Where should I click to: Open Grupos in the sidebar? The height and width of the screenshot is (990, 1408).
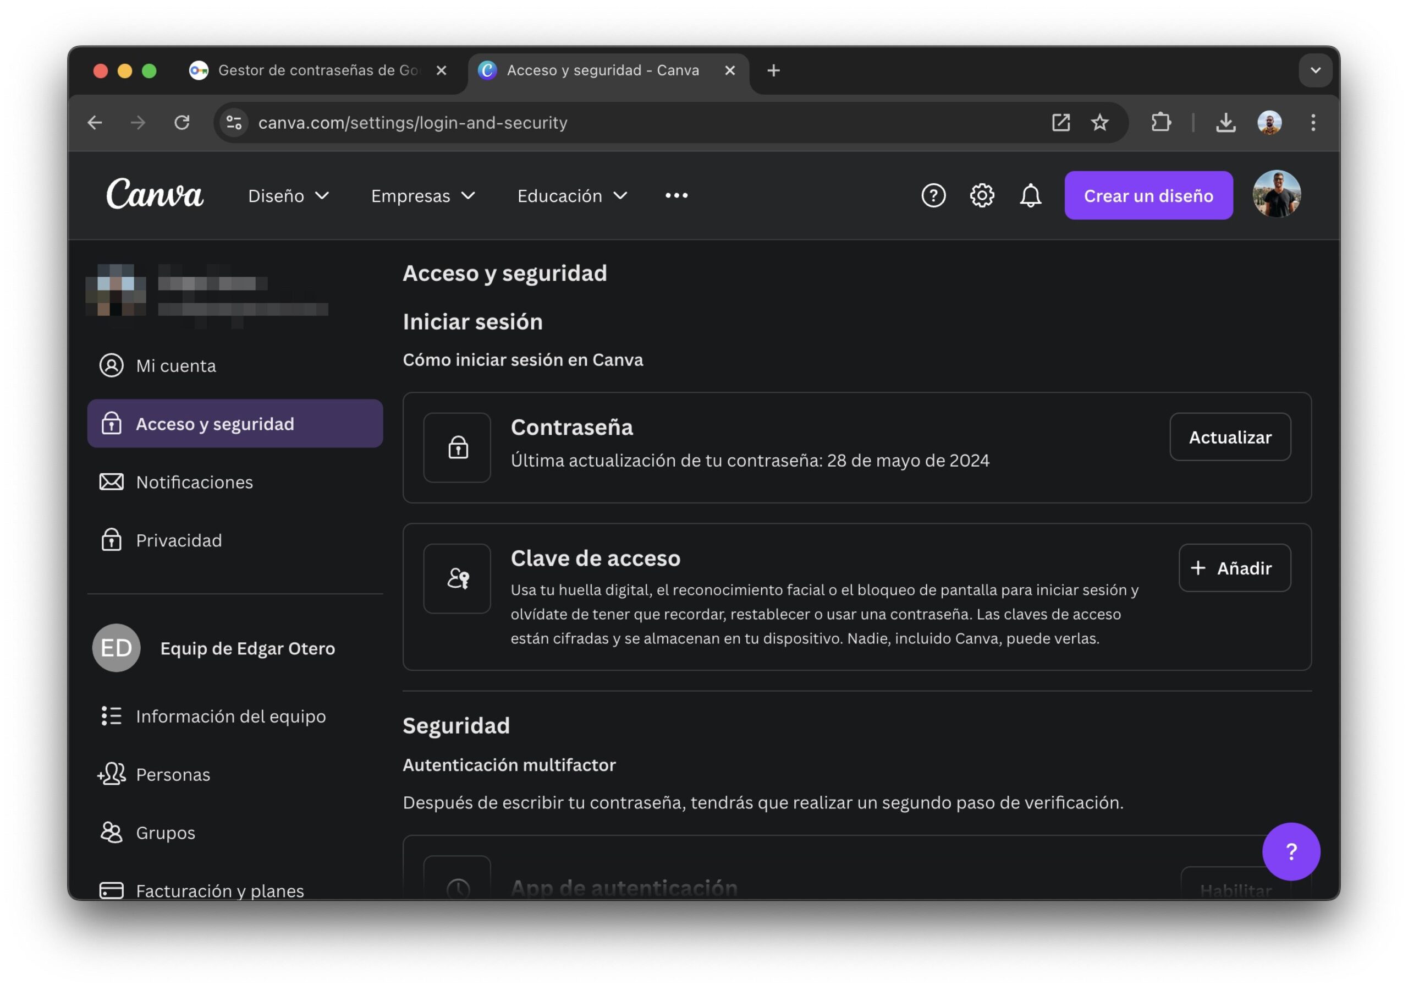coord(235,833)
